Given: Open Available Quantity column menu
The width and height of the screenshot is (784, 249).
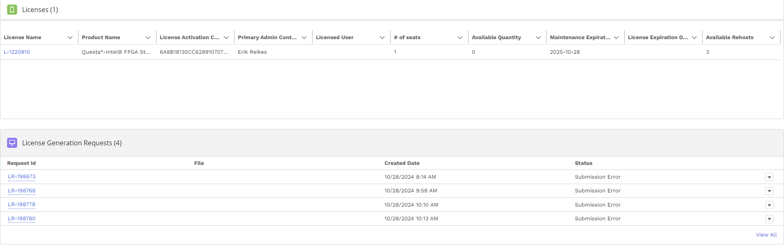Looking at the screenshot, I should [x=538, y=37].
